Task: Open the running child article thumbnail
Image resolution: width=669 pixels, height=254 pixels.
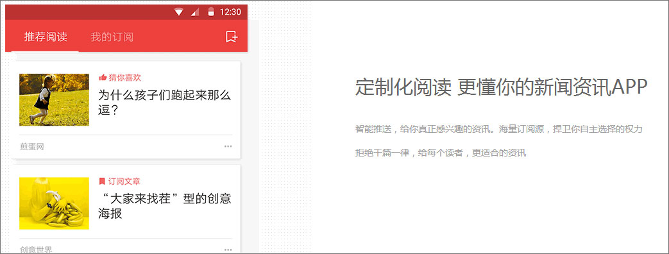Action: click(54, 99)
